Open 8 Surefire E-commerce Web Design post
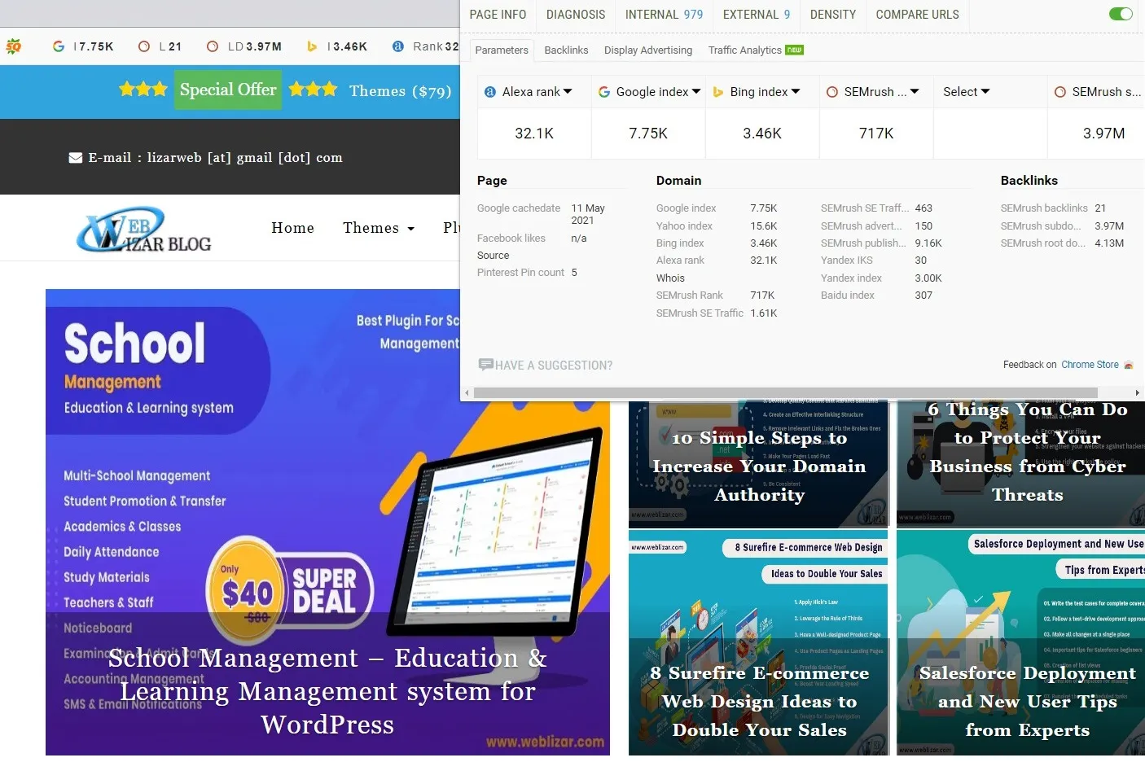 point(758,642)
